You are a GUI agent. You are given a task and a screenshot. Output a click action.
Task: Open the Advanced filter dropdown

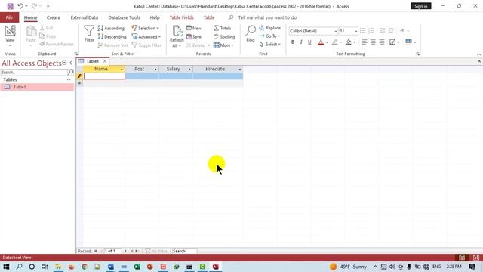(x=146, y=37)
